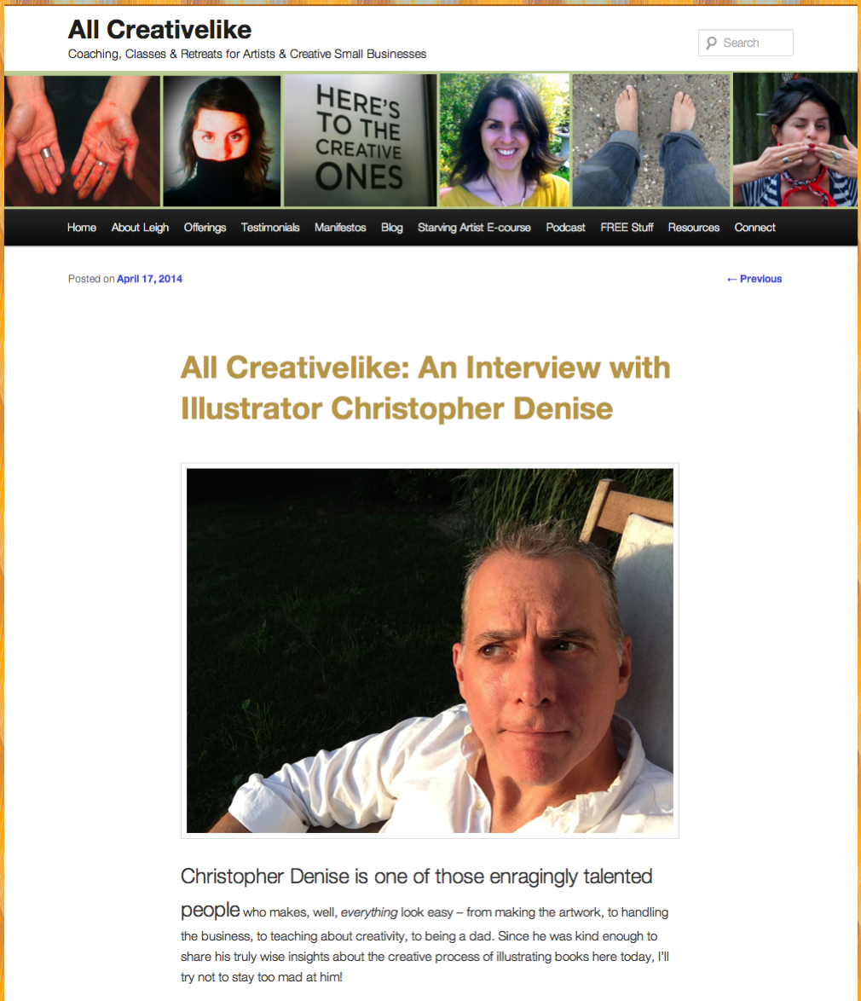Open the Manifestos menu item
The height and width of the screenshot is (1001, 861).
click(340, 228)
